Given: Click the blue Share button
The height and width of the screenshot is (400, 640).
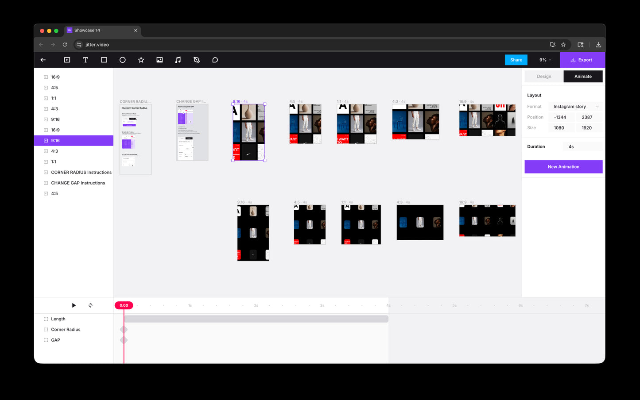Looking at the screenshot, I should click(516, 60).
